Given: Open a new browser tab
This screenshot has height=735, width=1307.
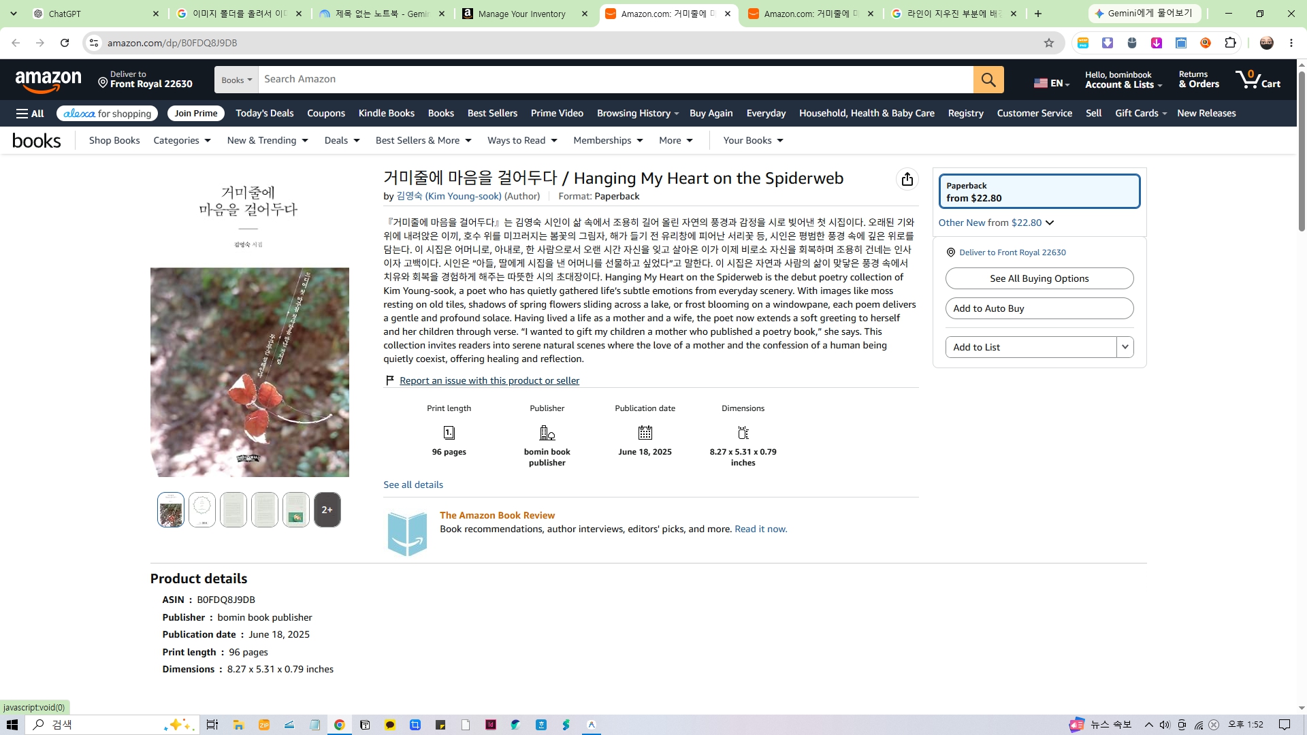Looking at the screenshot, I should tap(1038, 14).
